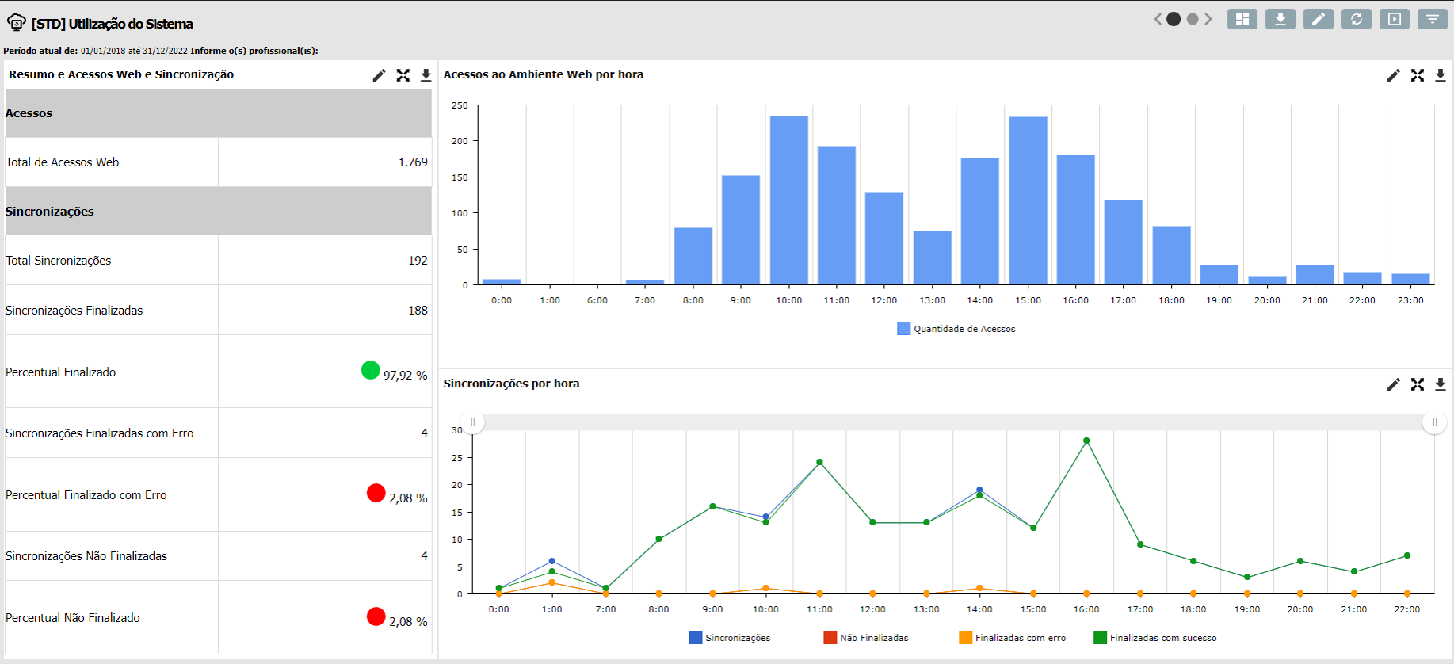Edit the Acessos ao Ambiente Web chart
This screenshot has height=664, width=1454.
[1394, 75]
